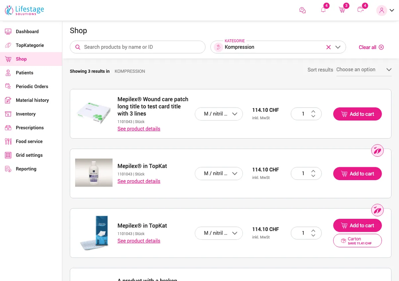
Task: Focus the product search field
Action: [x=138, y=47]
